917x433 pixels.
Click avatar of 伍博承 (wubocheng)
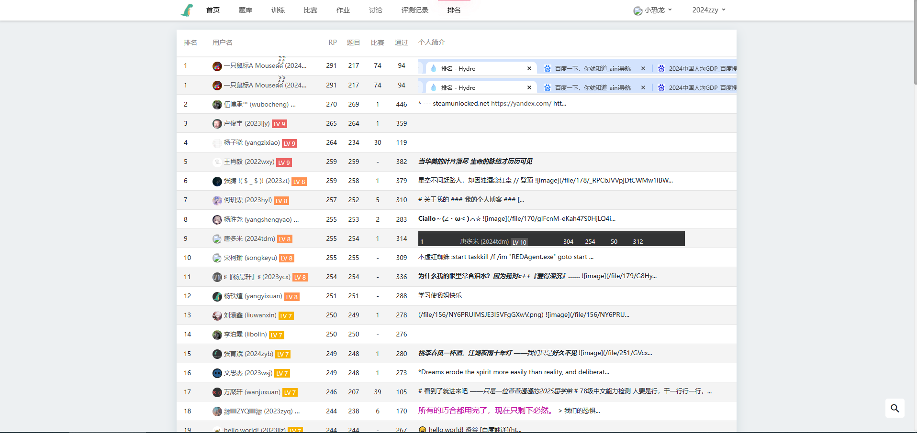tap(217, 105)
